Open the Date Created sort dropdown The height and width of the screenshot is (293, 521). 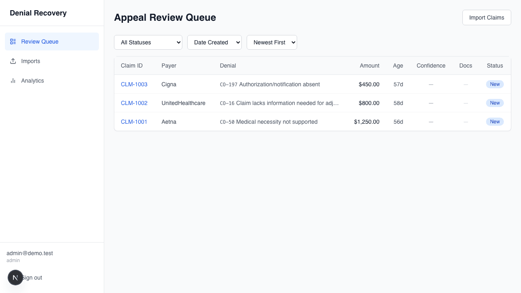pyautogui.click(x=214, y=42)
